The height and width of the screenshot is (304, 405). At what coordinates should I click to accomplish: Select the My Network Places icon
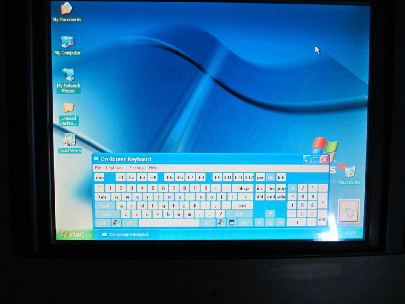[68, 80]
